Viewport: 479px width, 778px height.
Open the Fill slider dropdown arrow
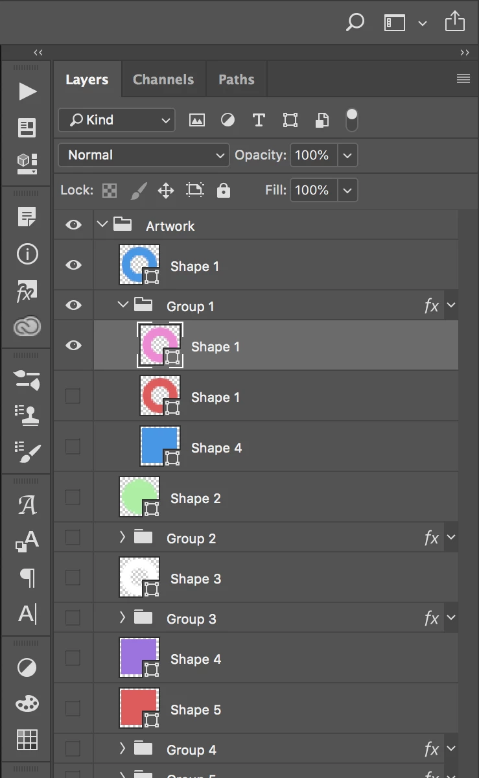(x=347, y=191)
